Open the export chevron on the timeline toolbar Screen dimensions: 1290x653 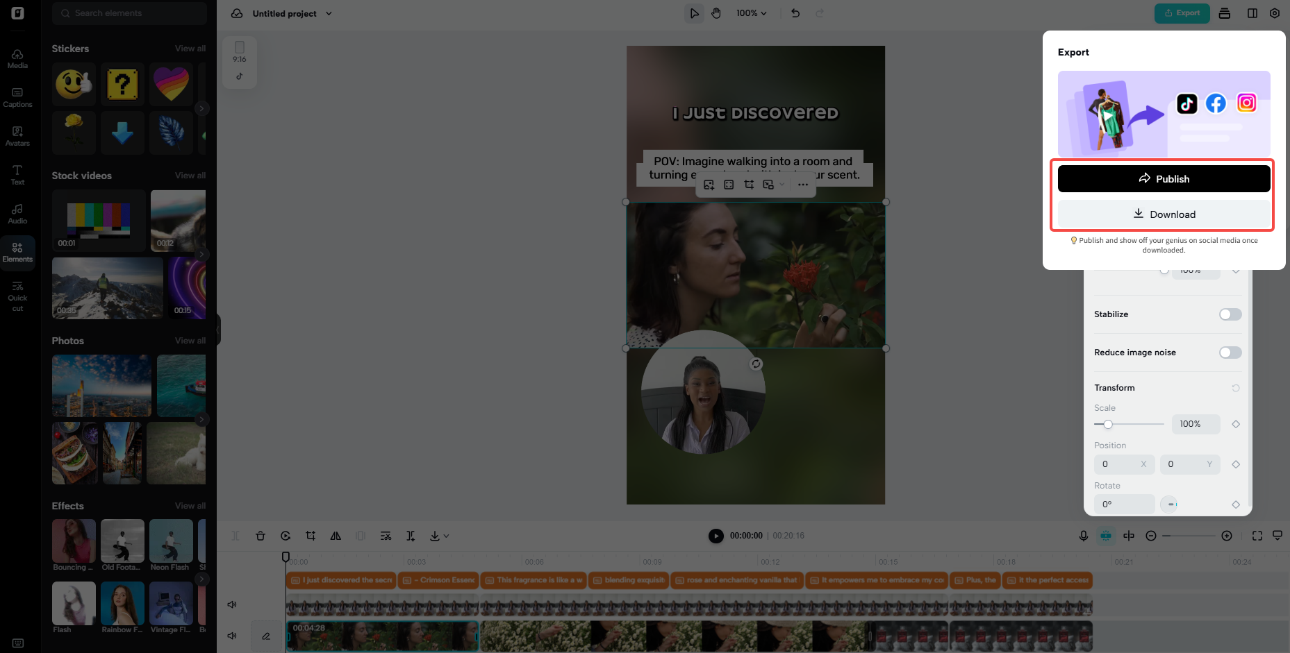[445, 536]
